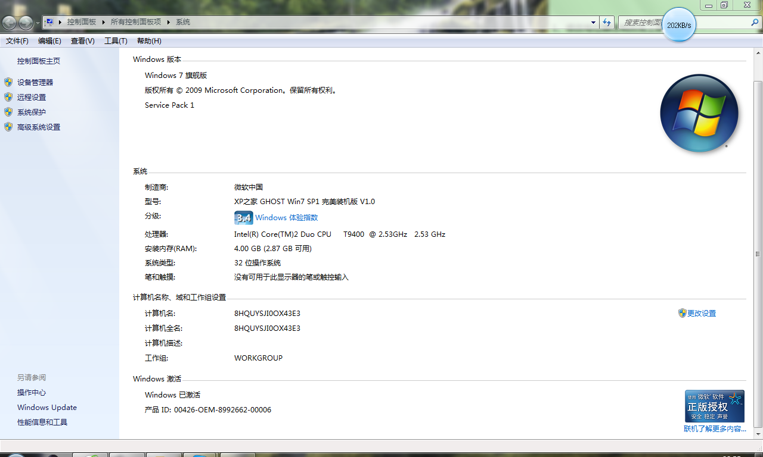763x457 pixels.
Task: Click the Windows 7 旗舰版 edition text
Action: pos(176,76)
